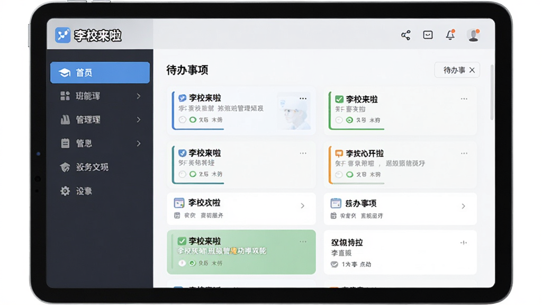
Task: Open the share icon in header
Action: click(406, 35)
